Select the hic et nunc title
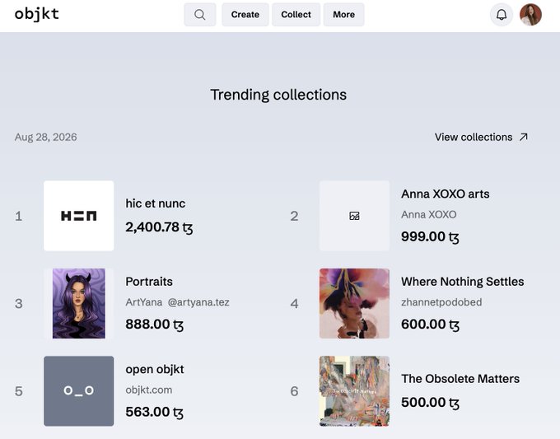 coord(156,203)
